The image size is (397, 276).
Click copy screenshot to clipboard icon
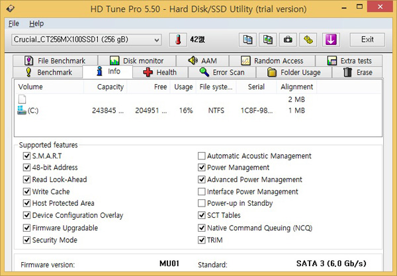[x=267, y=40]
